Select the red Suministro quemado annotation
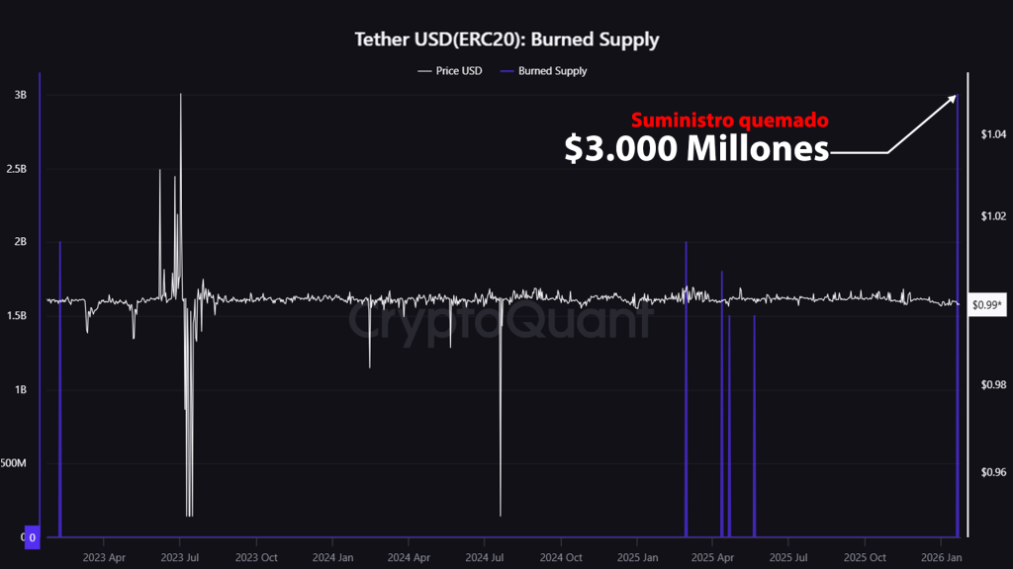The width and height of the screenshot is (1013, 569). (729, 121)
